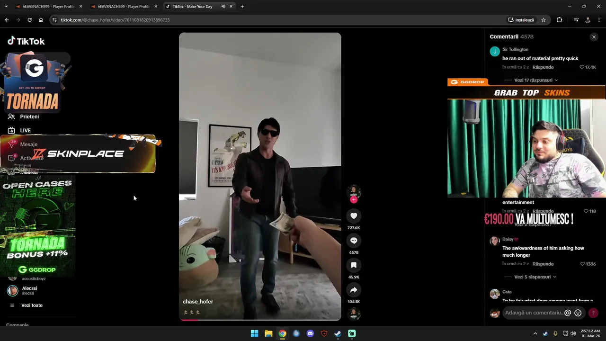
Task: Go back in browser history
Action: [7, 20]
